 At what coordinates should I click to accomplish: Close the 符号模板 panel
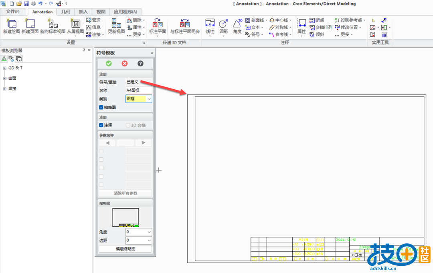pos(152,53)
